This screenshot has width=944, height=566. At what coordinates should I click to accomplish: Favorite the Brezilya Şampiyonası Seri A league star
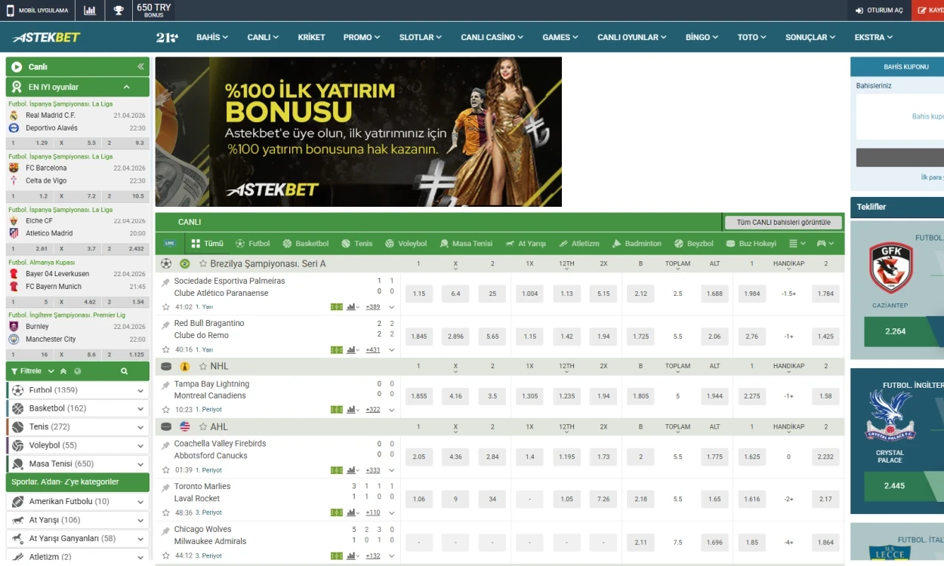click(x=203, y=264)
